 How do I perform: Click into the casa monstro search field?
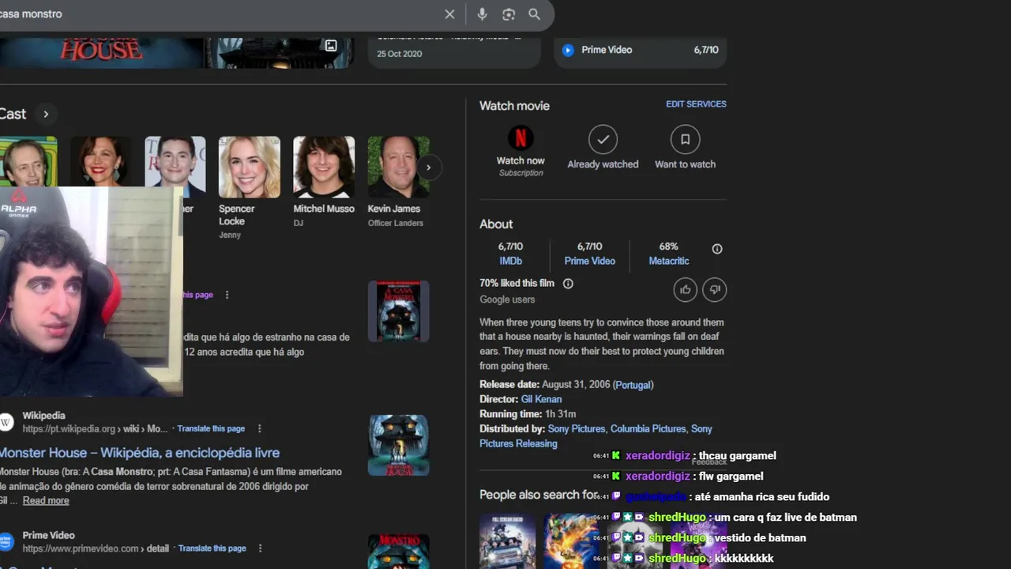(x=217, y=14)
